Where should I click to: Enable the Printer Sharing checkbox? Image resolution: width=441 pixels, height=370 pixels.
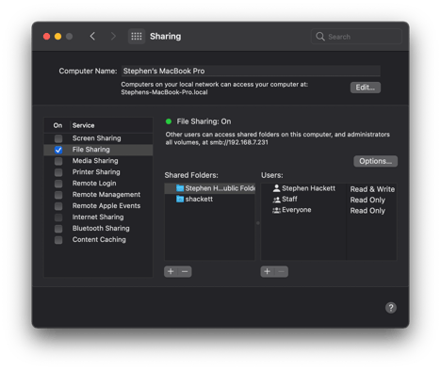click(58, 172)
